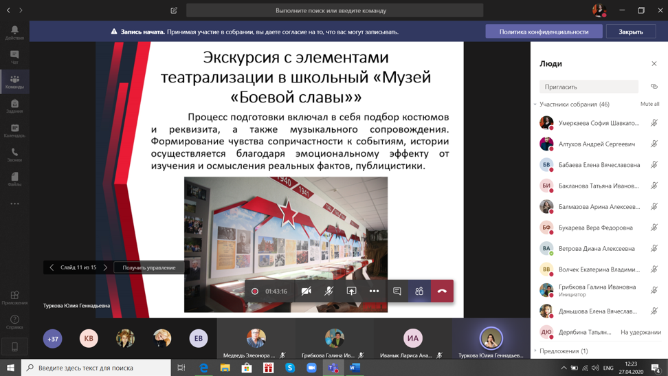668x376 pixels.
Task: Hang up the call with red button
Action: tap(442, 291)
